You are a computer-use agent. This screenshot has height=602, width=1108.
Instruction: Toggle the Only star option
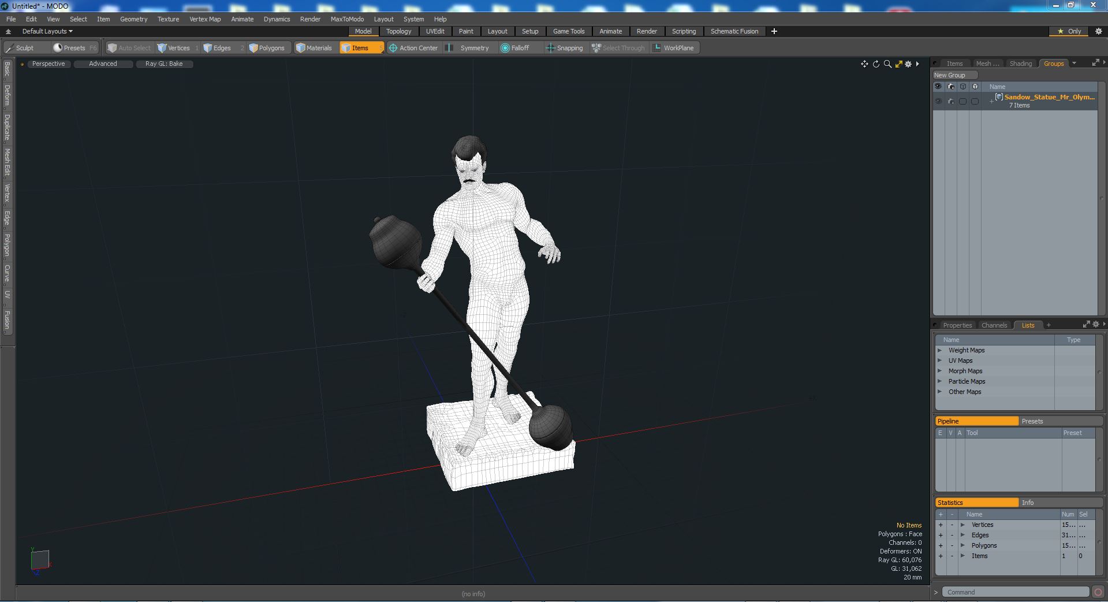click(1069, 31)
